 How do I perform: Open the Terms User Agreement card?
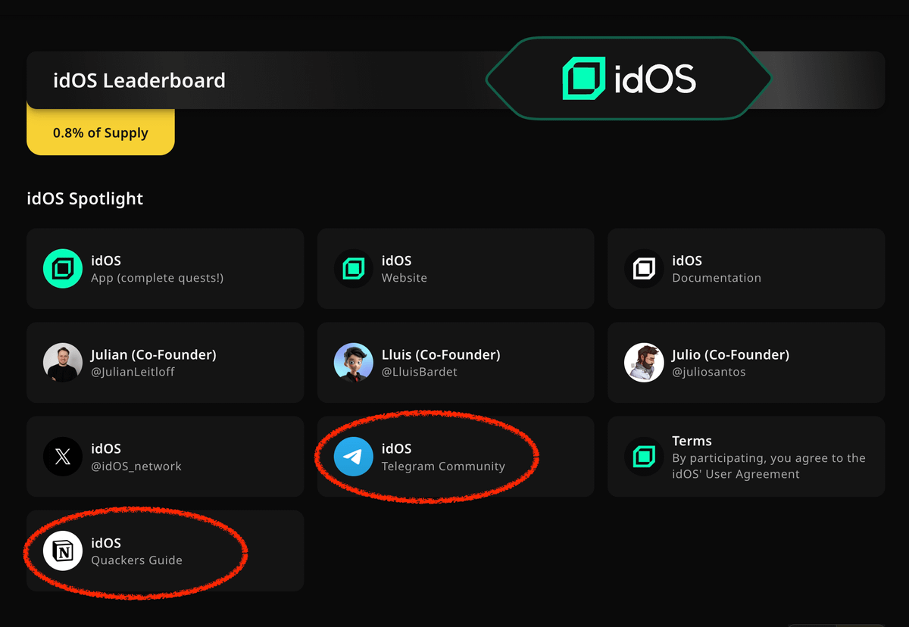tap(745, 456)
